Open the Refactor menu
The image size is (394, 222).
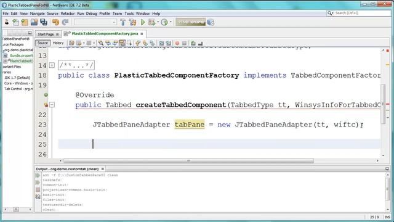[68, 14]
